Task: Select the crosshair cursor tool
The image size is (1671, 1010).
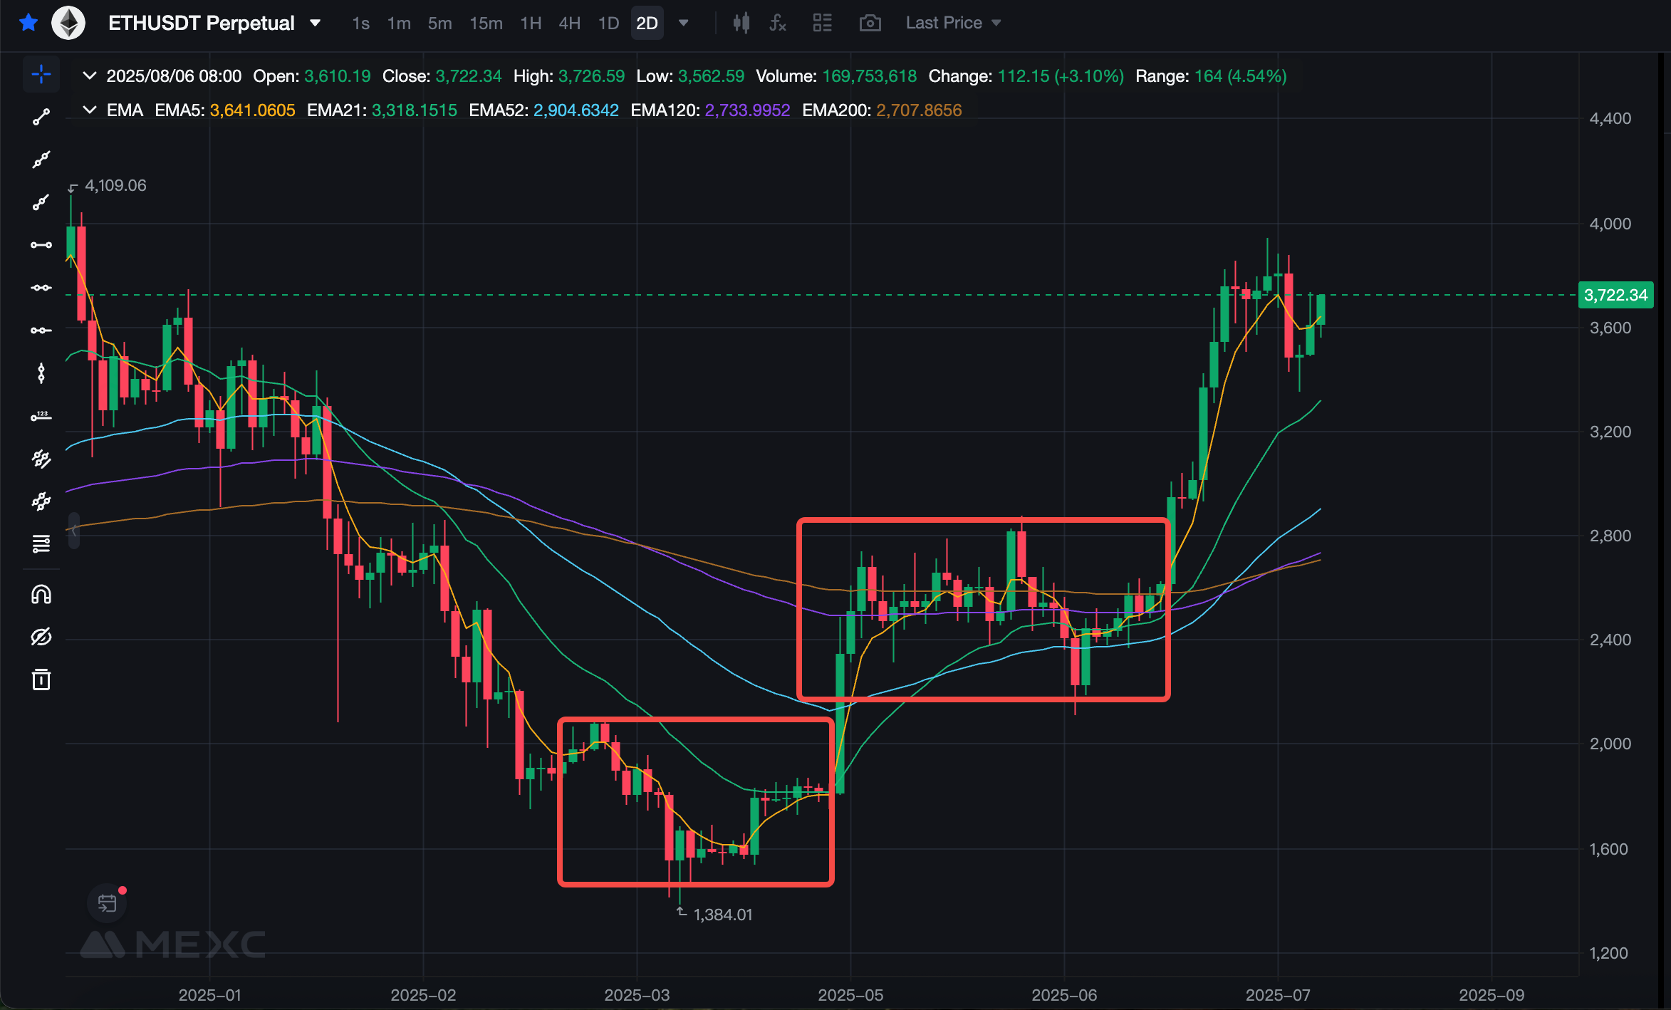Action: [41, 74]
